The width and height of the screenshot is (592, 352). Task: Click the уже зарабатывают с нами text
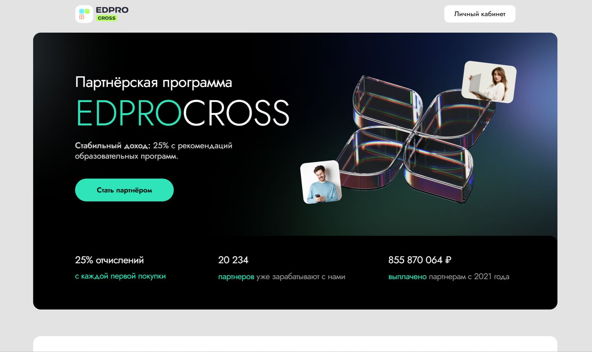pos(301,277)
